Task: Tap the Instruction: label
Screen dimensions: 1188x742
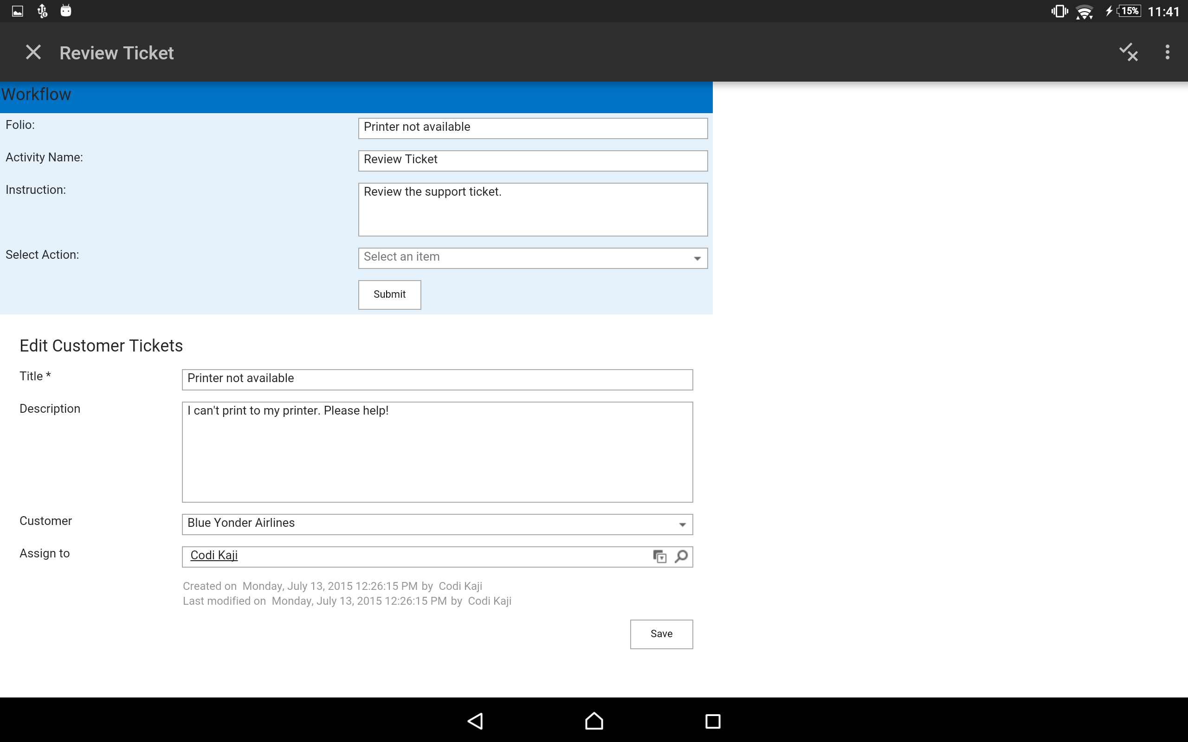Action: 36,189
